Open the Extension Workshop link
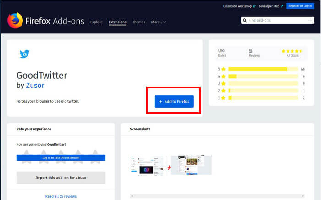Image resolution: width=321 pixels, height=200 pixels. coord(238,6)
